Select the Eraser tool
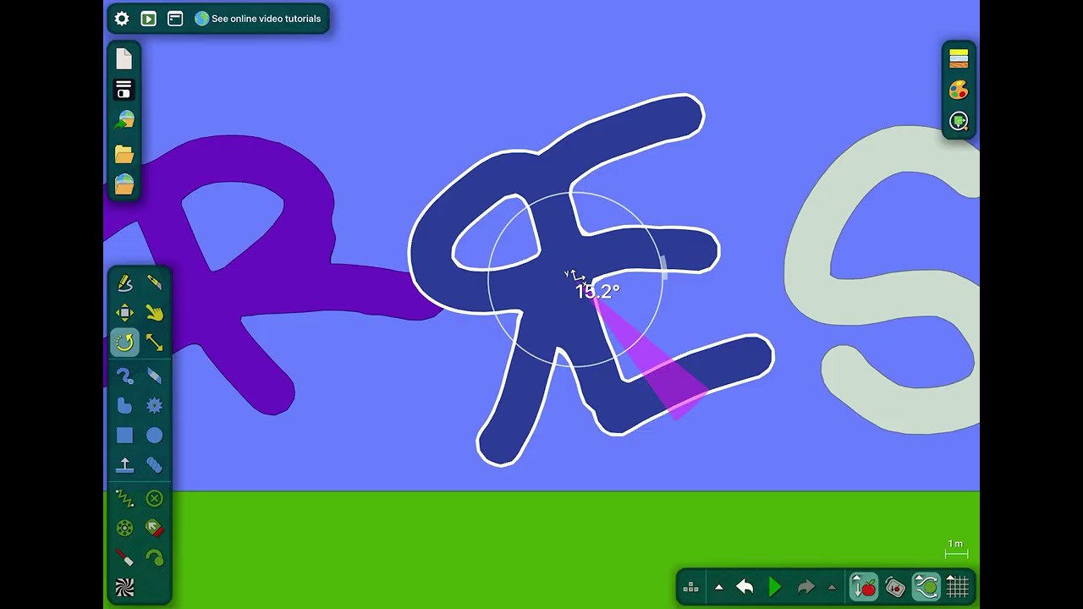 (x=154, y=376)
